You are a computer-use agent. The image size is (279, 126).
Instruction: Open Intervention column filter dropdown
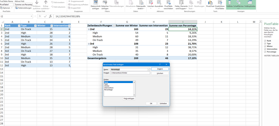[69, 26]
